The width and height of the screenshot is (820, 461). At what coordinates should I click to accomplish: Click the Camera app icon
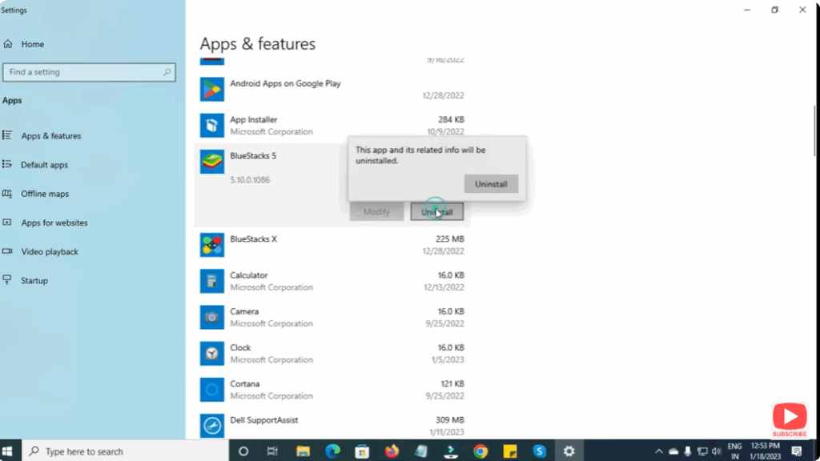point(211,317)
